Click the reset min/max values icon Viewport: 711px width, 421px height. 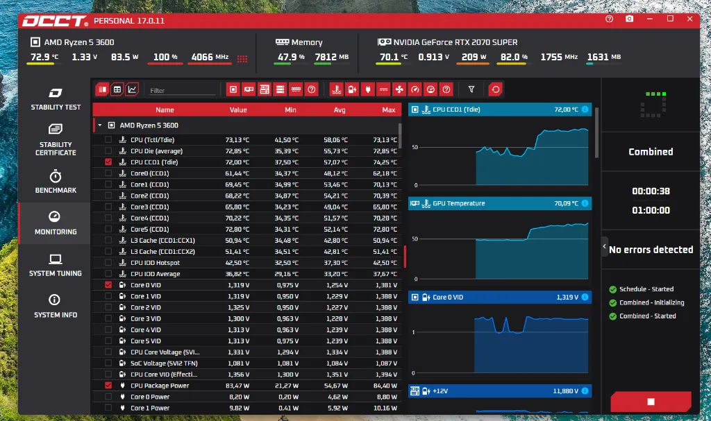[x=496, y=89]
